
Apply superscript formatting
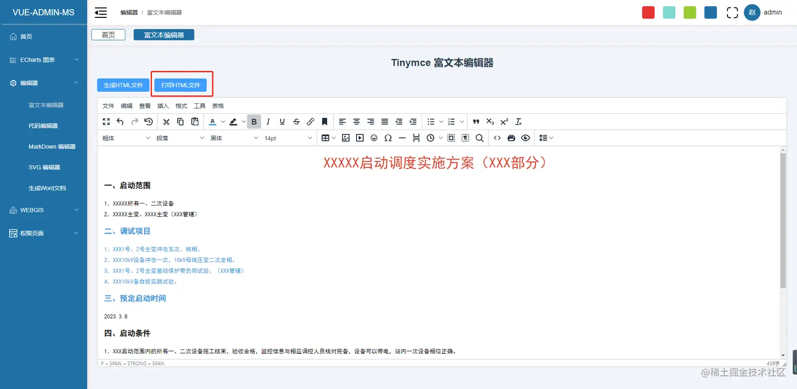(x=504, y=122)
